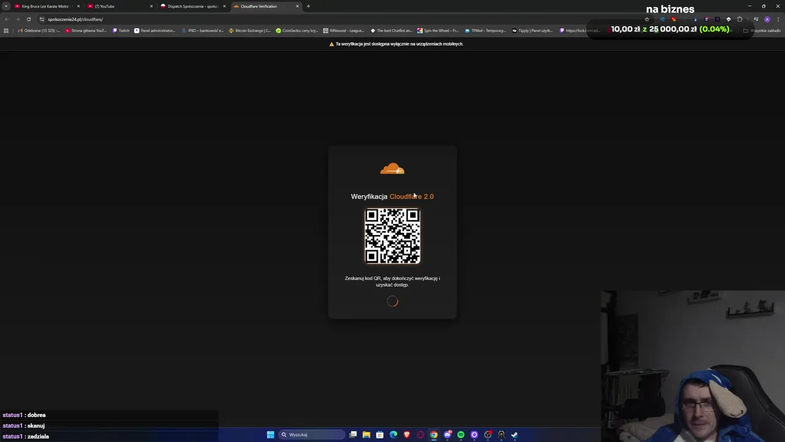Click the 'Zeskanuj kod QR' instruction text
The height and width of the screenshot is (442, 785).
(x=392, y=281)
